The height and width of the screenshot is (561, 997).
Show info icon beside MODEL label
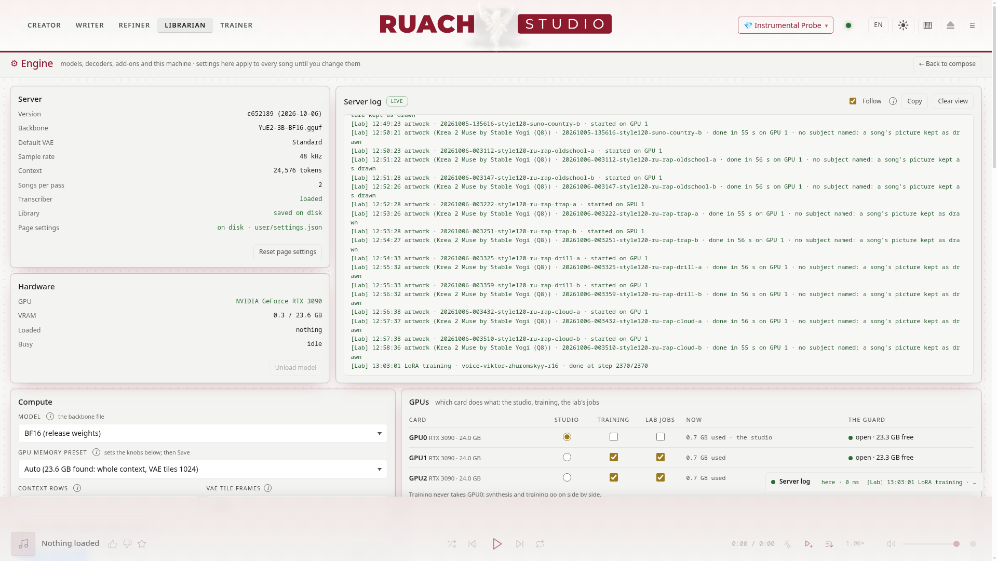point(50,417)
